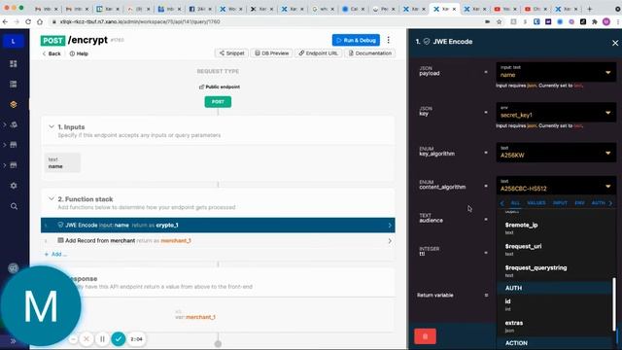Select the ALL tab in variable picker

click(515, 203)
